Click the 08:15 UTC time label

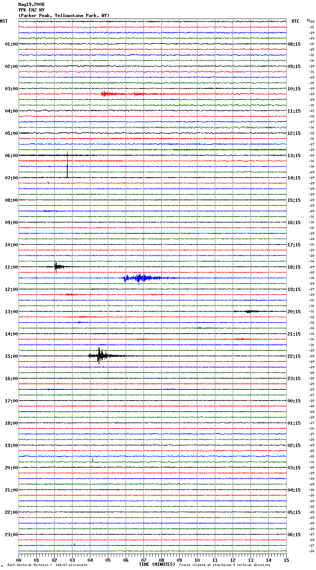click(x=294, y=44)
